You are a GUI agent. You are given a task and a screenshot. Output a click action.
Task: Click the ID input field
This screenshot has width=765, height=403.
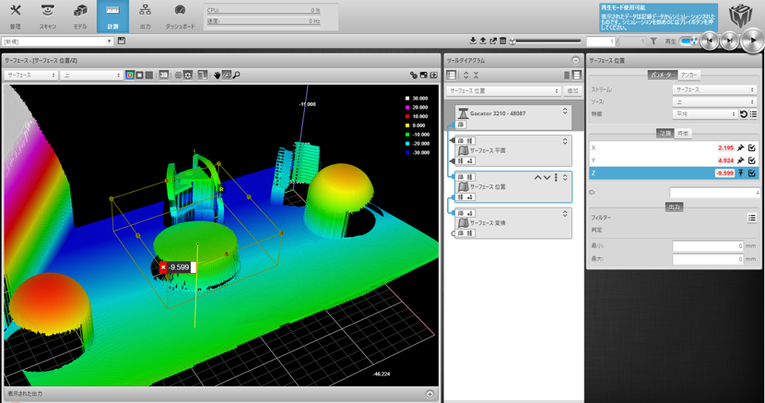[714, 193]
